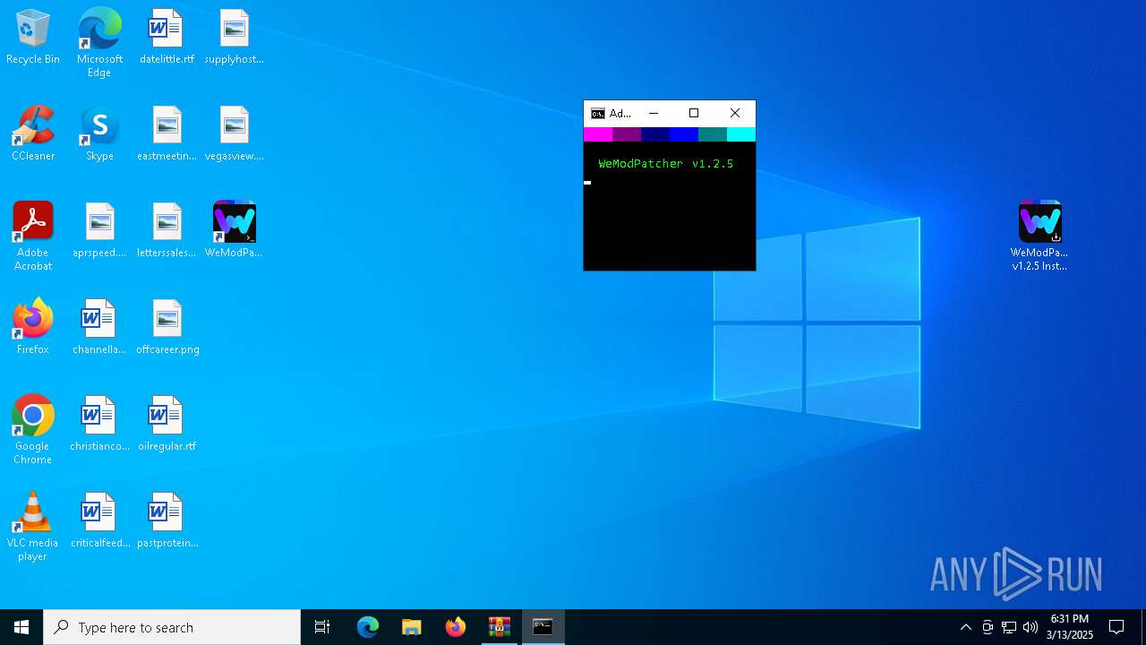This screenshot has height=645, width=1146.
Task: Open the notification Action Center
Action: [x=1116, y=627]
